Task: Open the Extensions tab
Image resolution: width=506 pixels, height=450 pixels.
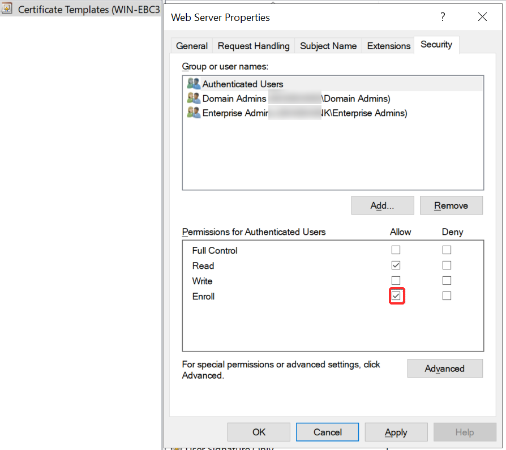Action: coord(388,46)
